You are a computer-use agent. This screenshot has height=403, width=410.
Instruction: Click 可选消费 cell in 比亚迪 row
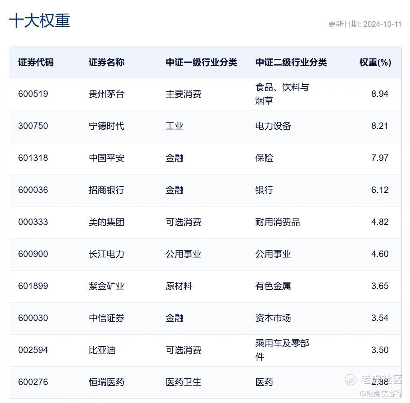183,350
